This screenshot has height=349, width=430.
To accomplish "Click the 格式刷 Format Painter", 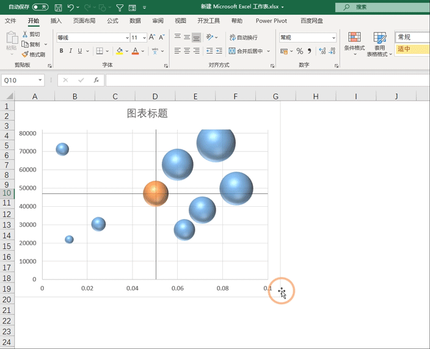I will point(33,54).
